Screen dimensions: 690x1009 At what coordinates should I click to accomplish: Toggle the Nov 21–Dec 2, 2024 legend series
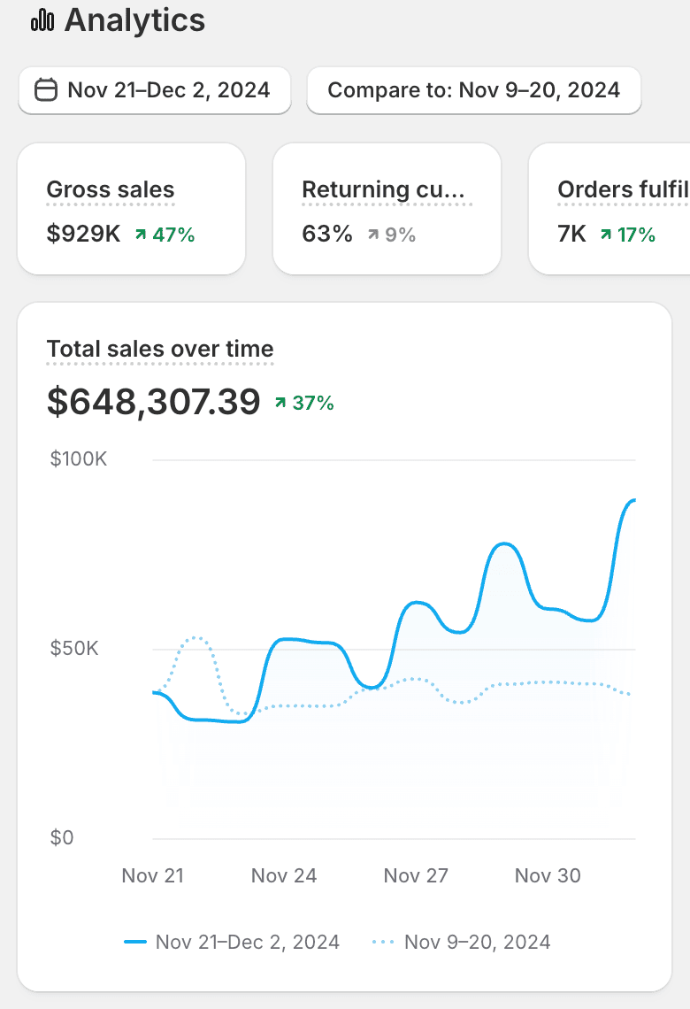[247, 943]
